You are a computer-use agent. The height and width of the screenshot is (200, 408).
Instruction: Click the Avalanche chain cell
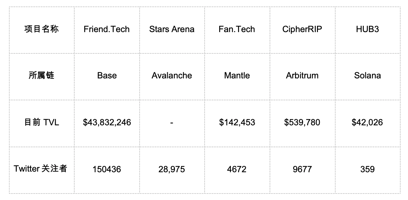tap(172, 76)
